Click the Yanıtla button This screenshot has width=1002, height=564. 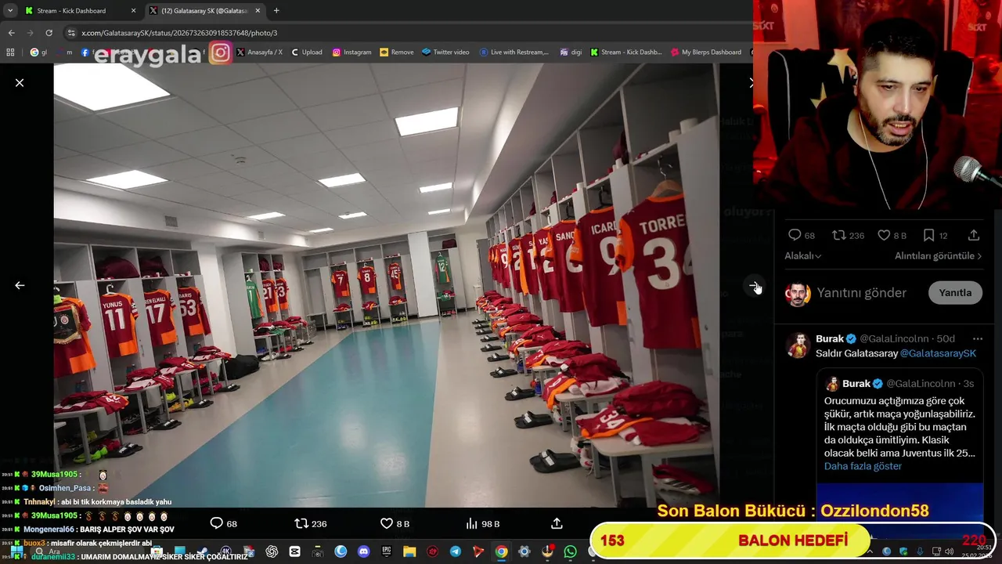(955, 293)
